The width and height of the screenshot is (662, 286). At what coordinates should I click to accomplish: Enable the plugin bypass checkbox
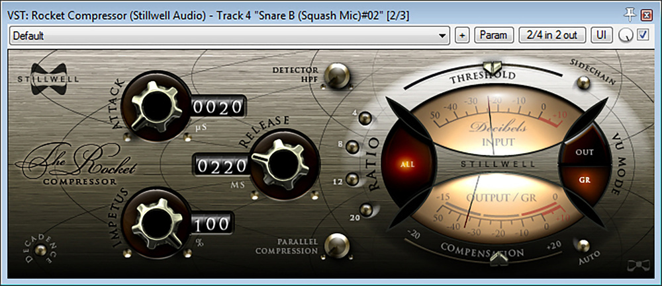coord(641,35)
